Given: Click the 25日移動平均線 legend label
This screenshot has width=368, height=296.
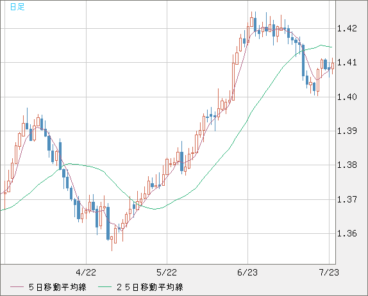Looking at the screenshot, I should 150,287.
